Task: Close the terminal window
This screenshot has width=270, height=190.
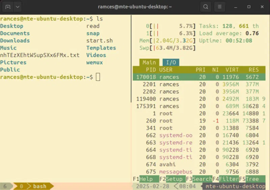Action: coord(262,6)
